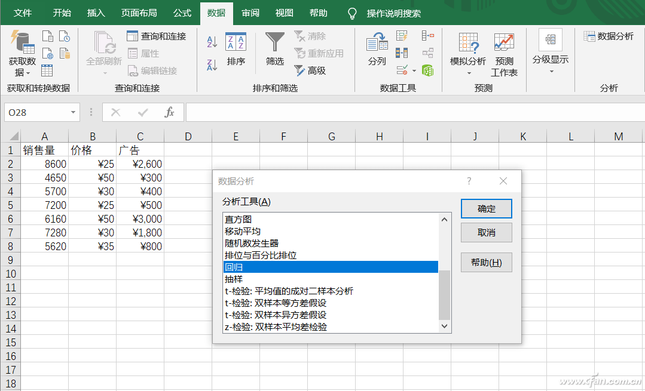Click the OK (确定) button in dialog
Viewport: 645px width, 391px height.
tap(486, 209)
